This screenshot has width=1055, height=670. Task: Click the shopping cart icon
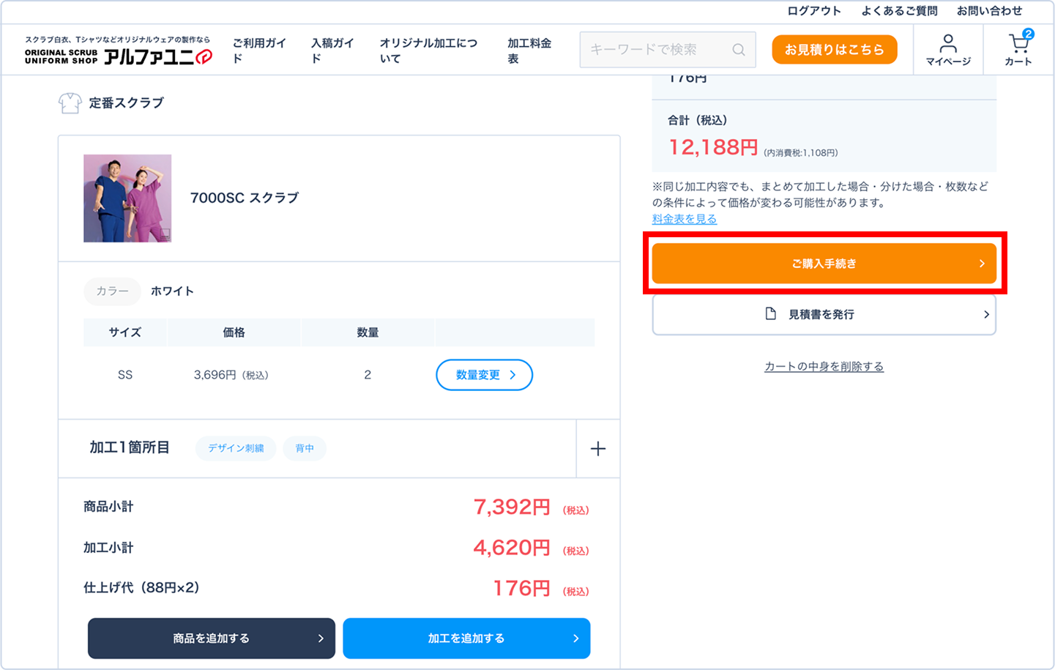[x=1018, y=44]
